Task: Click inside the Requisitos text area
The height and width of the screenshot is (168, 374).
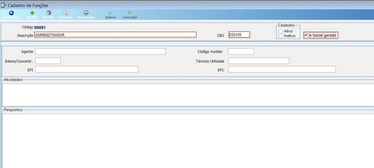Action: 188,140
